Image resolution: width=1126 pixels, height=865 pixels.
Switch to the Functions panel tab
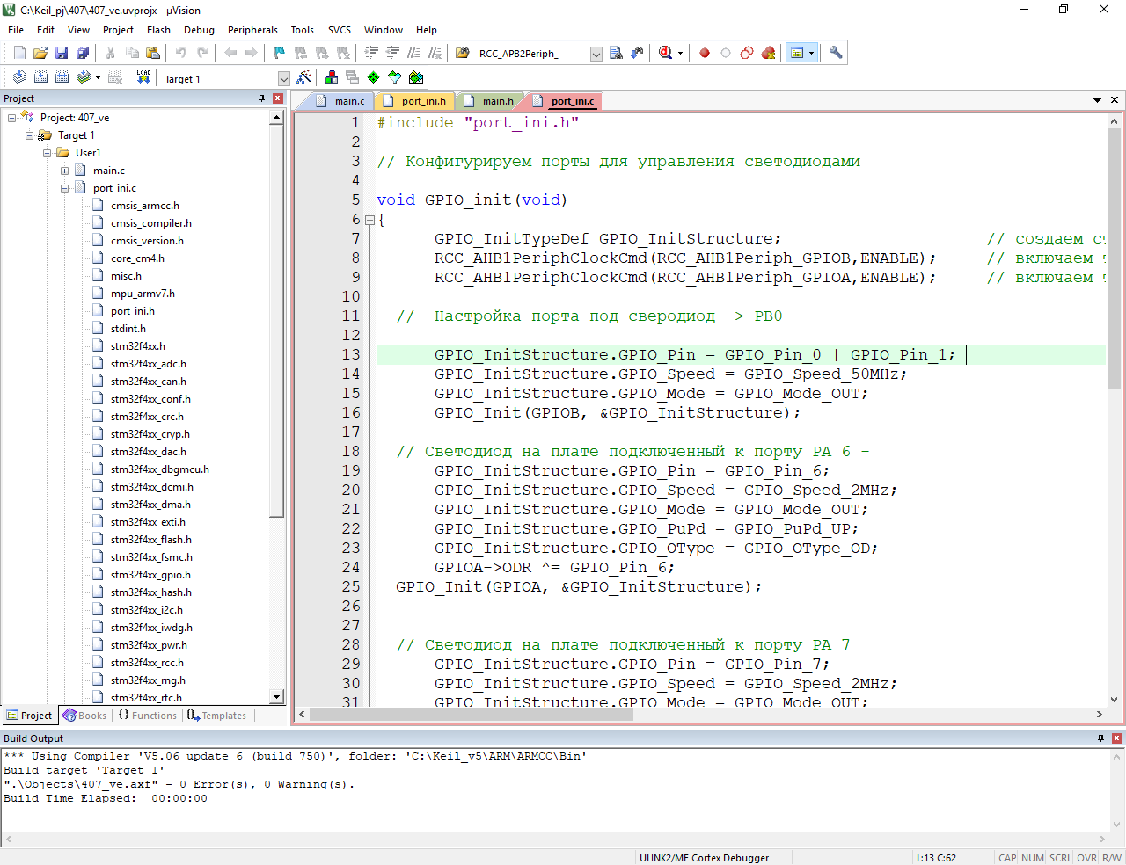[147, 716]
